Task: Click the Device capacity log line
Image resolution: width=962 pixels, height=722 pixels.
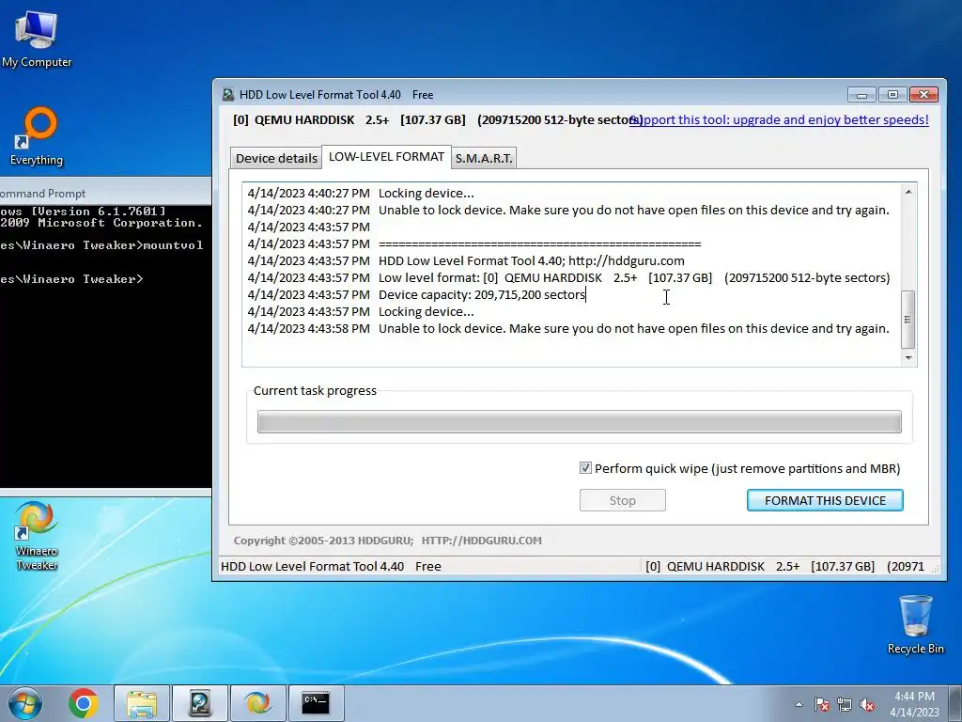Action: tap(416, 294)
